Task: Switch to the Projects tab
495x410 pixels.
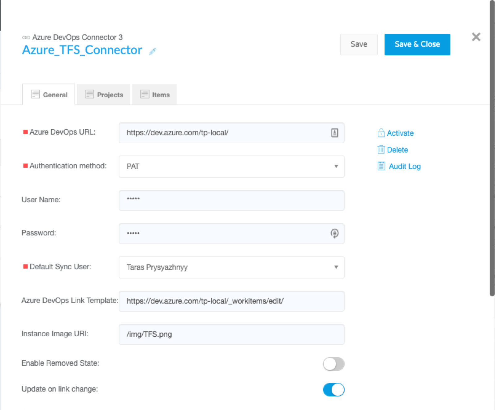Action: pyautogui.click(x=104, y=95)
